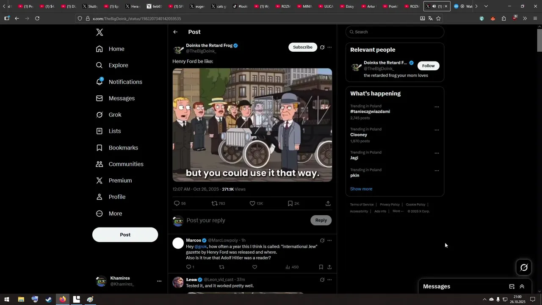Click Grok icon on Leon reply

322,280
